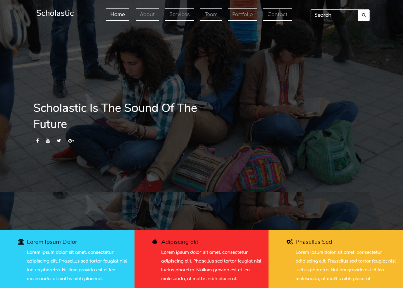Click the Twitter bird icon
Viewport: 403px width, 288px height.
59,141
